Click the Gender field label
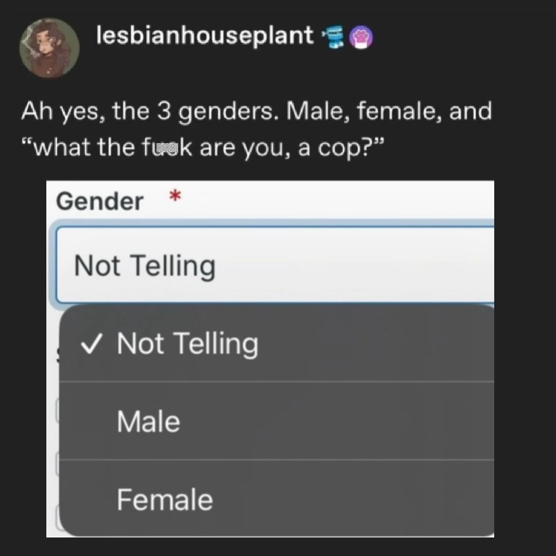This screenshot has width=556, height=556. (x=99, y=201)
